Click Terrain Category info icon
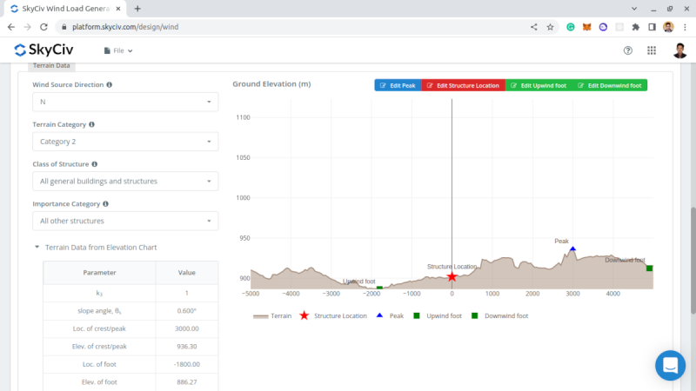 [92, 125]
